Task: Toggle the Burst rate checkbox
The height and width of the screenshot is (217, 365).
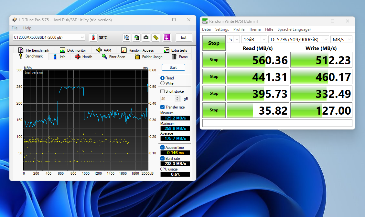Action: coord(163,158)
